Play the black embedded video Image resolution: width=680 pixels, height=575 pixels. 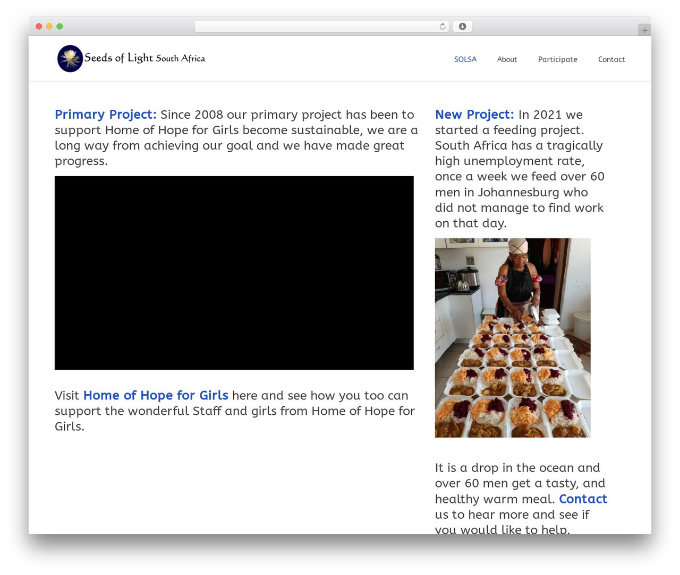coord(234,273)
